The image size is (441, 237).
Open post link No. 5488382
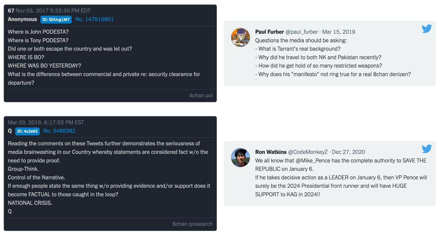pos(59,131)
